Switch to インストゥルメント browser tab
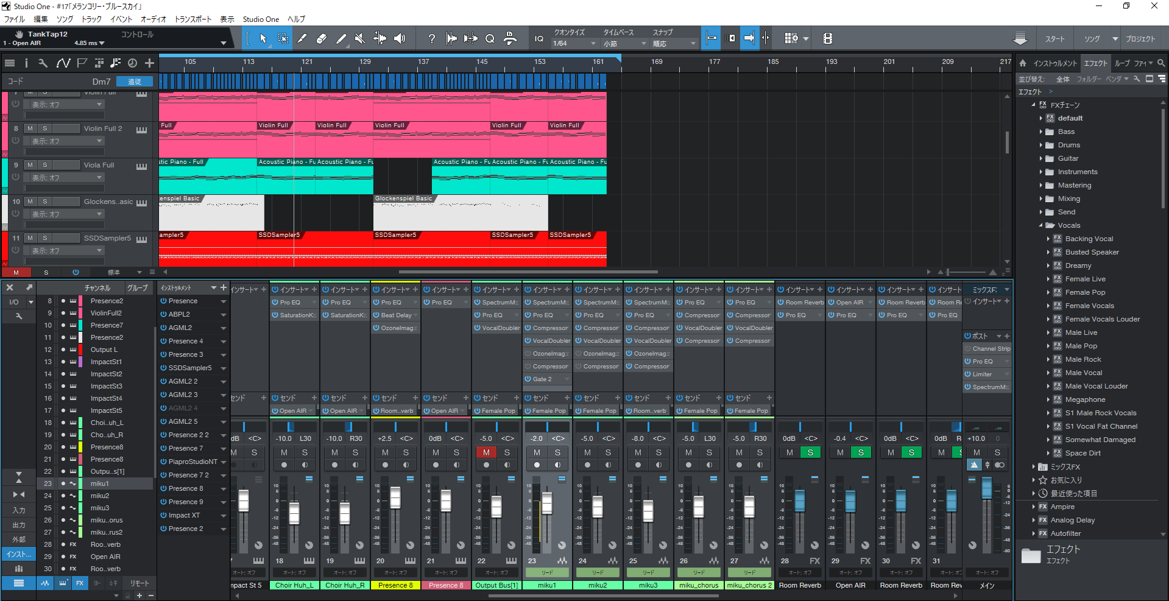Viewport: 1169px width, 601px height. pos(1055,63)
